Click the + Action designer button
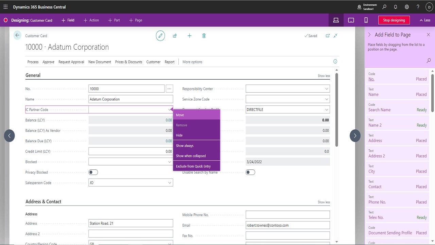 coord(91,20)
